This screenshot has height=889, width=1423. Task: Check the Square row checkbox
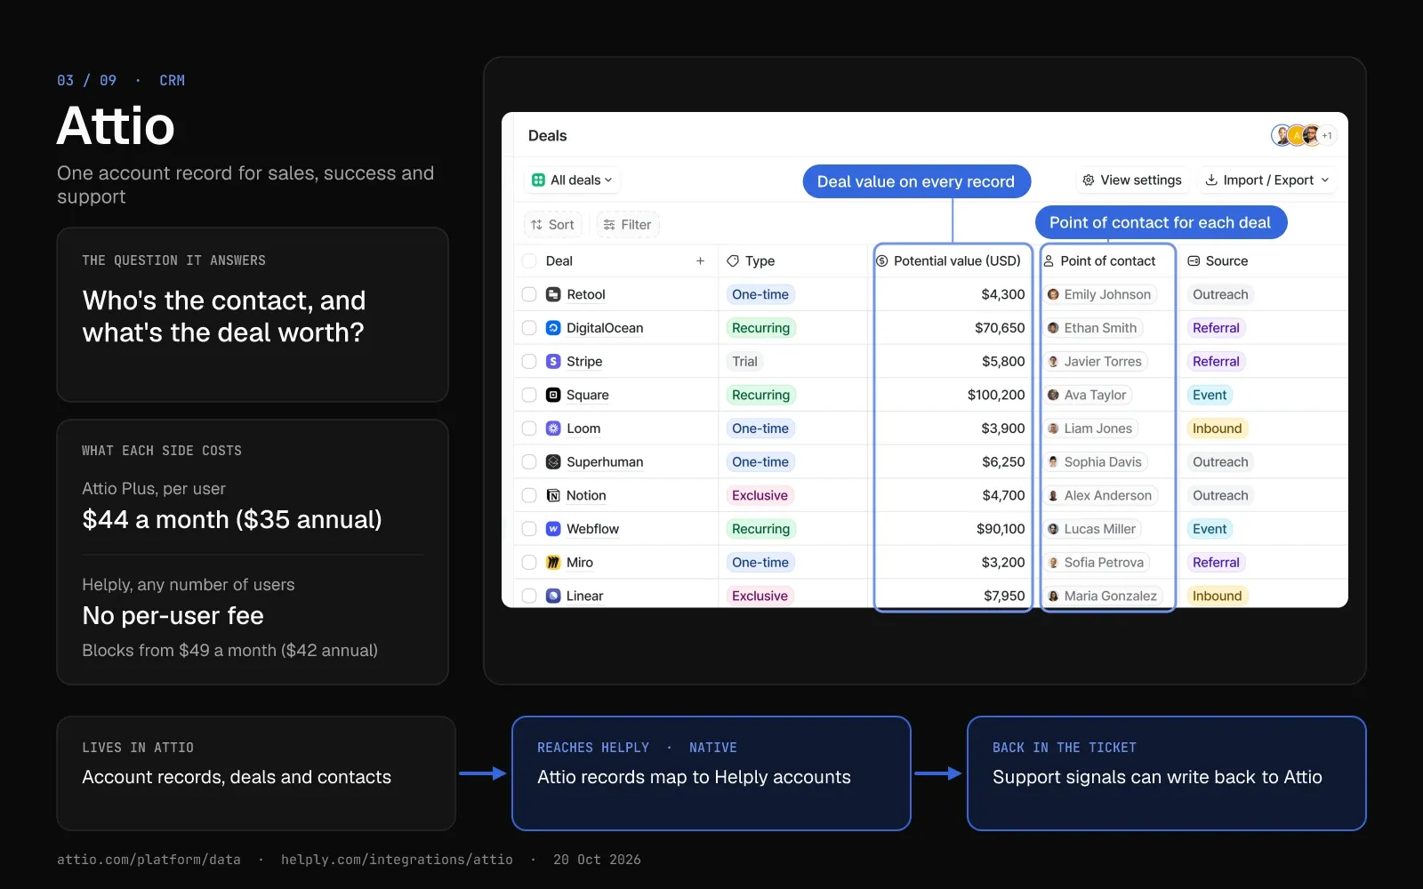tap(529, 395)
